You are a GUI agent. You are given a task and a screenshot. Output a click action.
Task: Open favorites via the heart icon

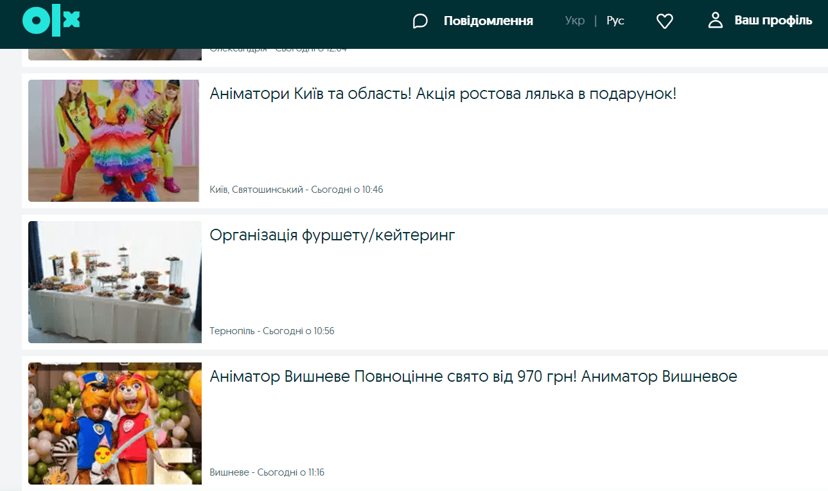tap(665, 21)
